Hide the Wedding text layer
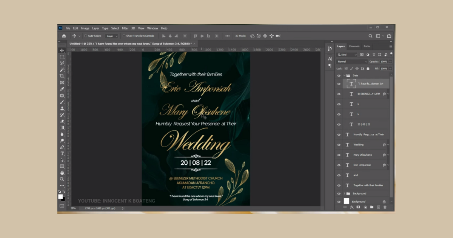Viewport: 453px width, 238px height. (x=339, y=145)
